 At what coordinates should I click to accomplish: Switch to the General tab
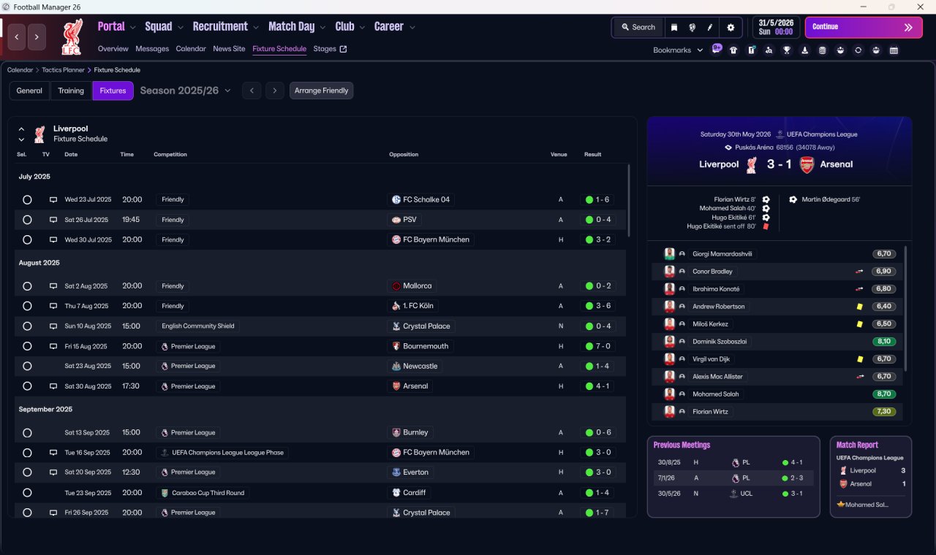[29, 91]
